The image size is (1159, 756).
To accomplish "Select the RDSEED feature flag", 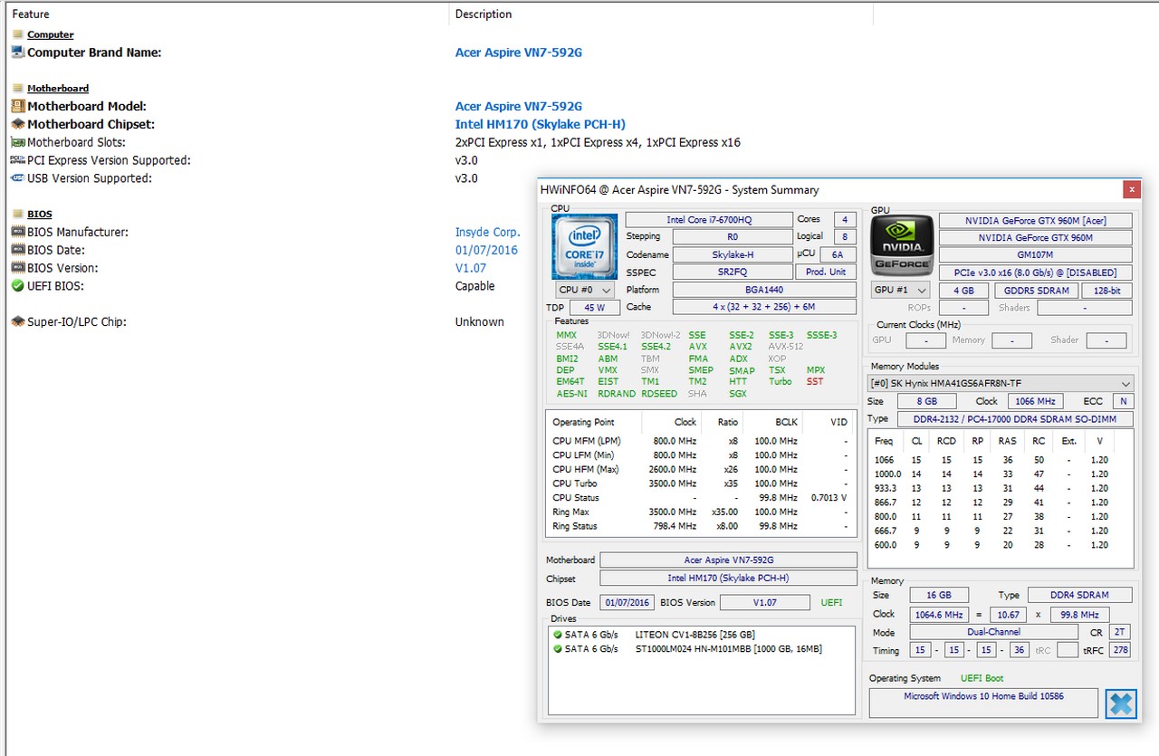I will 659,394.
